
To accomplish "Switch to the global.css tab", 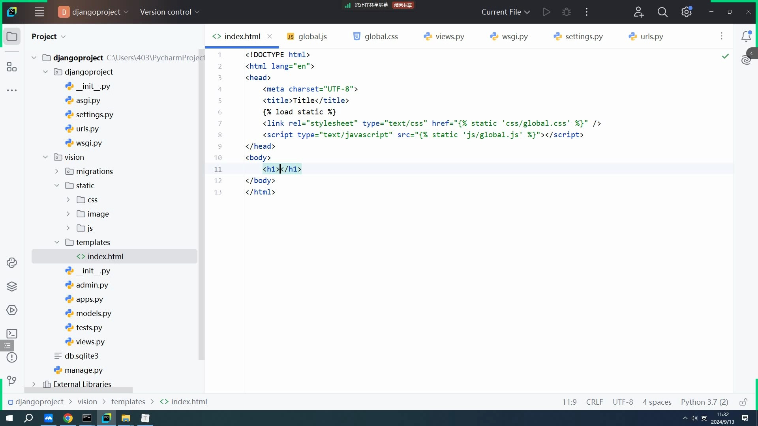I will click(376, 36).
